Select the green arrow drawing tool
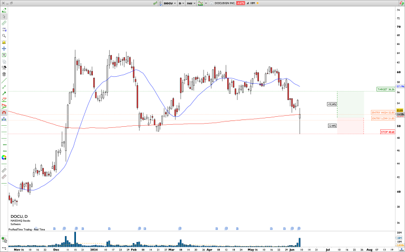405x252 pixels. tap(4, 93)
